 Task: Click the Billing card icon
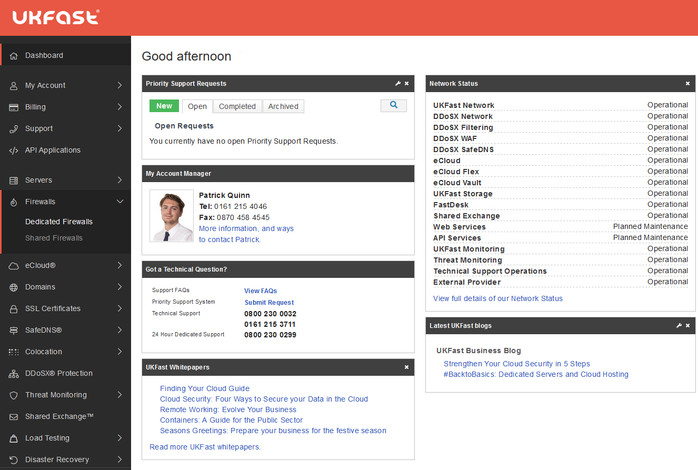click(x=14, y=107)
